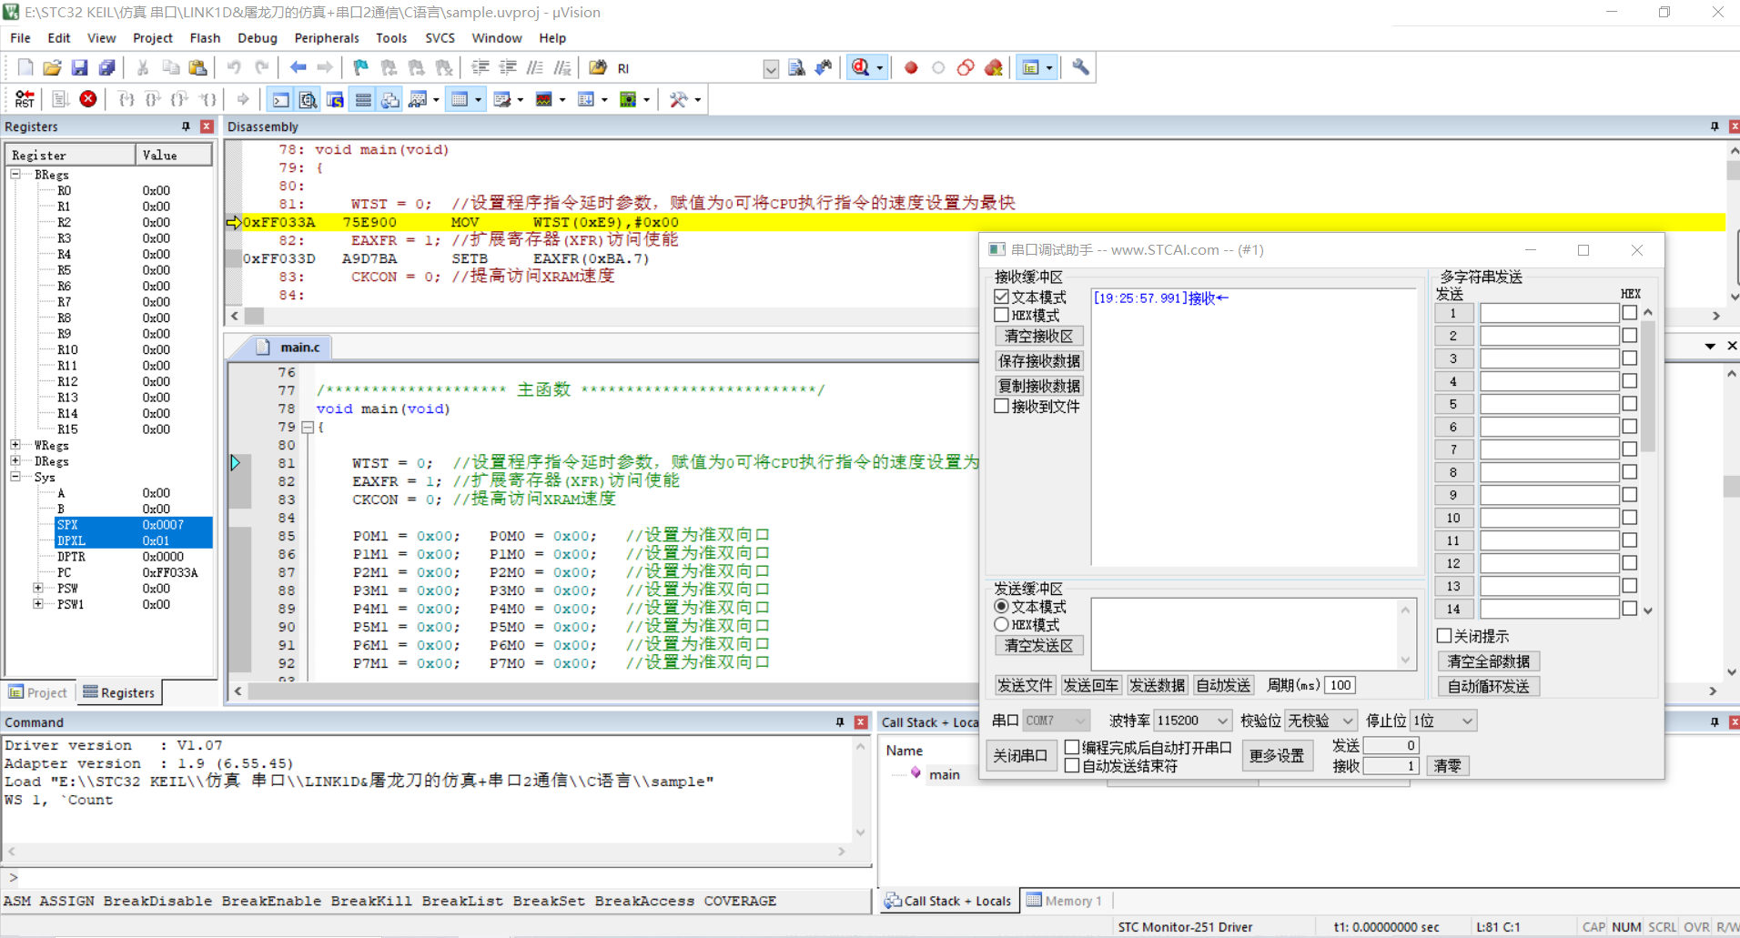Screen dimensions: 1740x938
Task: Open Configuration wrench icon
Action: point(1080,67)
